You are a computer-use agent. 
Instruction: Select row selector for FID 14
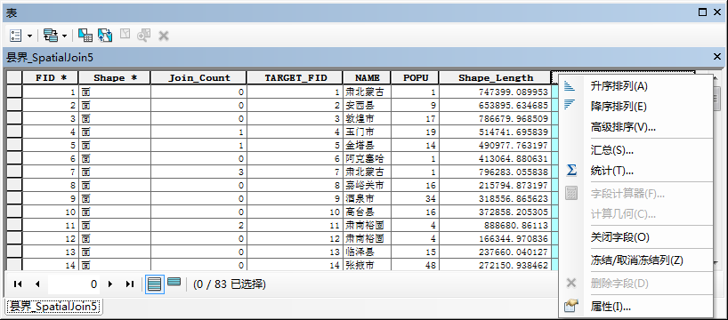(14, 265)
